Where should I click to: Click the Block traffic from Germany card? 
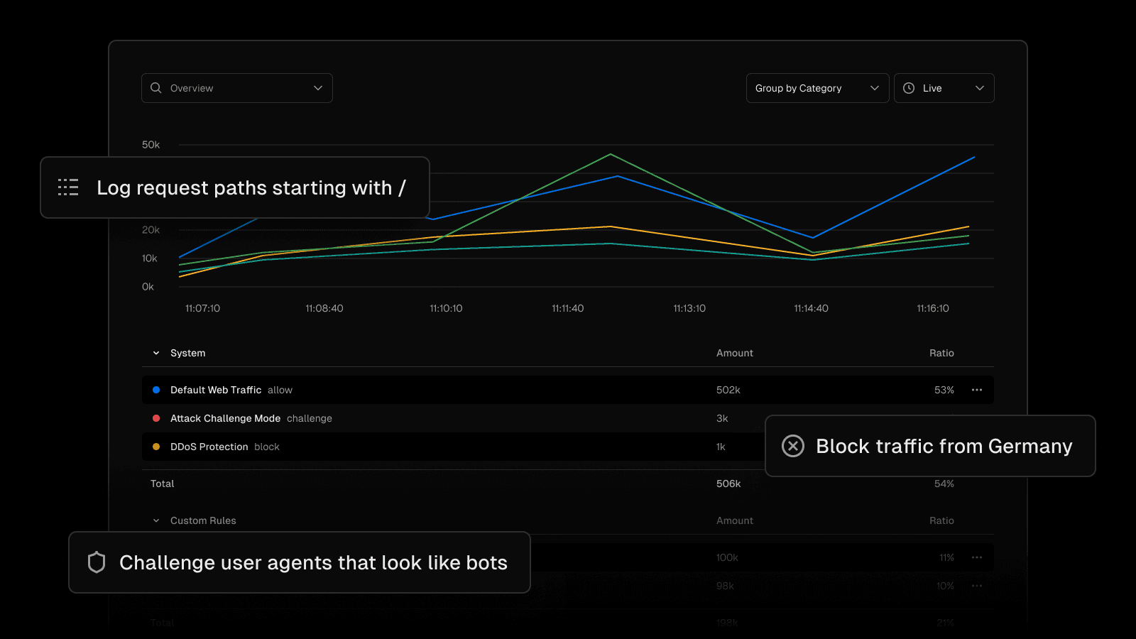coord(930,446)
